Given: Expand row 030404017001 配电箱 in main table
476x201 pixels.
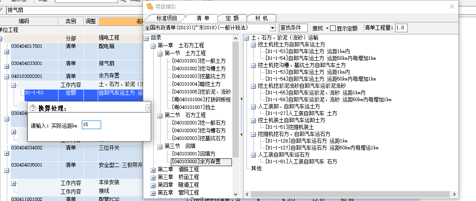Looking at the screenshot, I should click(x=7, y=52).
